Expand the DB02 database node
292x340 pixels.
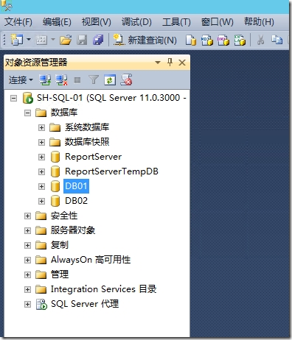41,202
